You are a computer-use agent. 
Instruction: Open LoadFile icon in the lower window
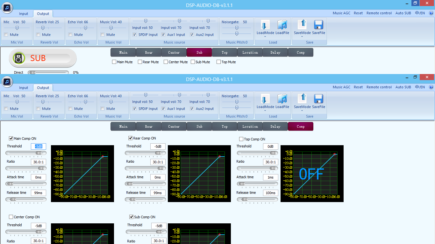(x=282, y=99)
